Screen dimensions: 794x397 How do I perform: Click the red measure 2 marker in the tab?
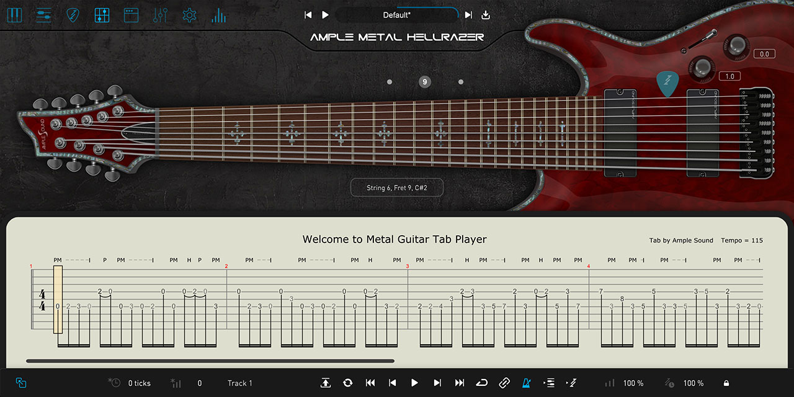point(226,266)
